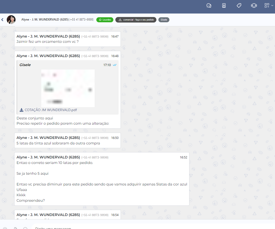Screen dimensions: 275x229
Task: Go back using the left chevron arrow
Action: 2,20
